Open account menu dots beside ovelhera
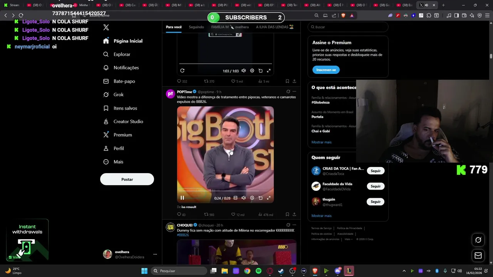493x277 pixels. tap(155, 254)
